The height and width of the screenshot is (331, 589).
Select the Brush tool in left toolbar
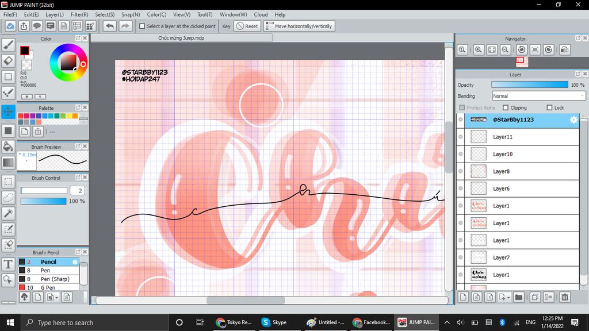coord(8,45)
